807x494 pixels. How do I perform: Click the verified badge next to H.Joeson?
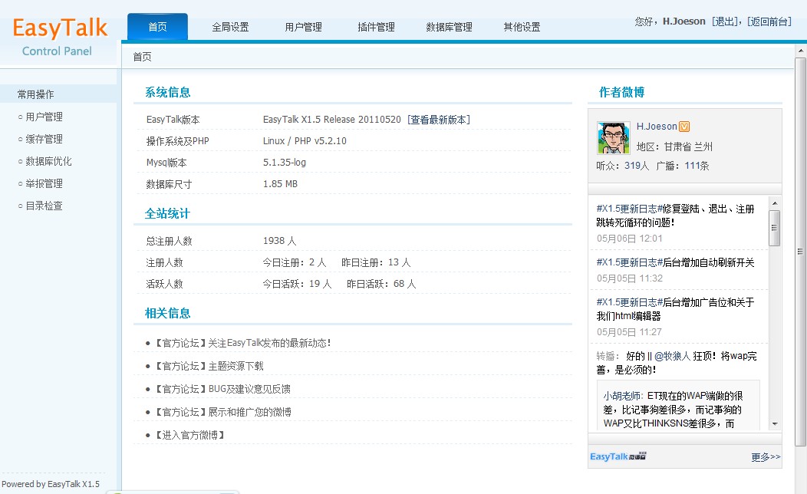685,127
